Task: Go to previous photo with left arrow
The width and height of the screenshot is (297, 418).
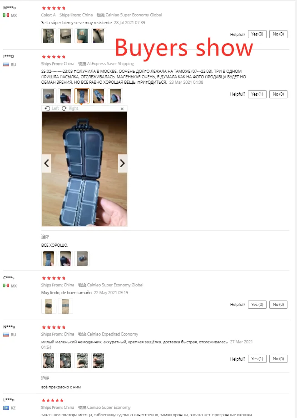Action: (46, 163)
